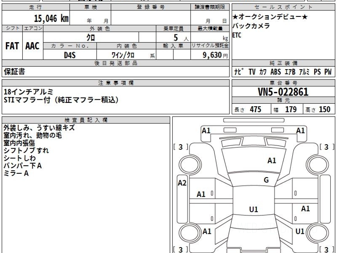Click the 車検 header cell
Image resolution: width=337 pixels, height=253 pixels.
[90, 7]
